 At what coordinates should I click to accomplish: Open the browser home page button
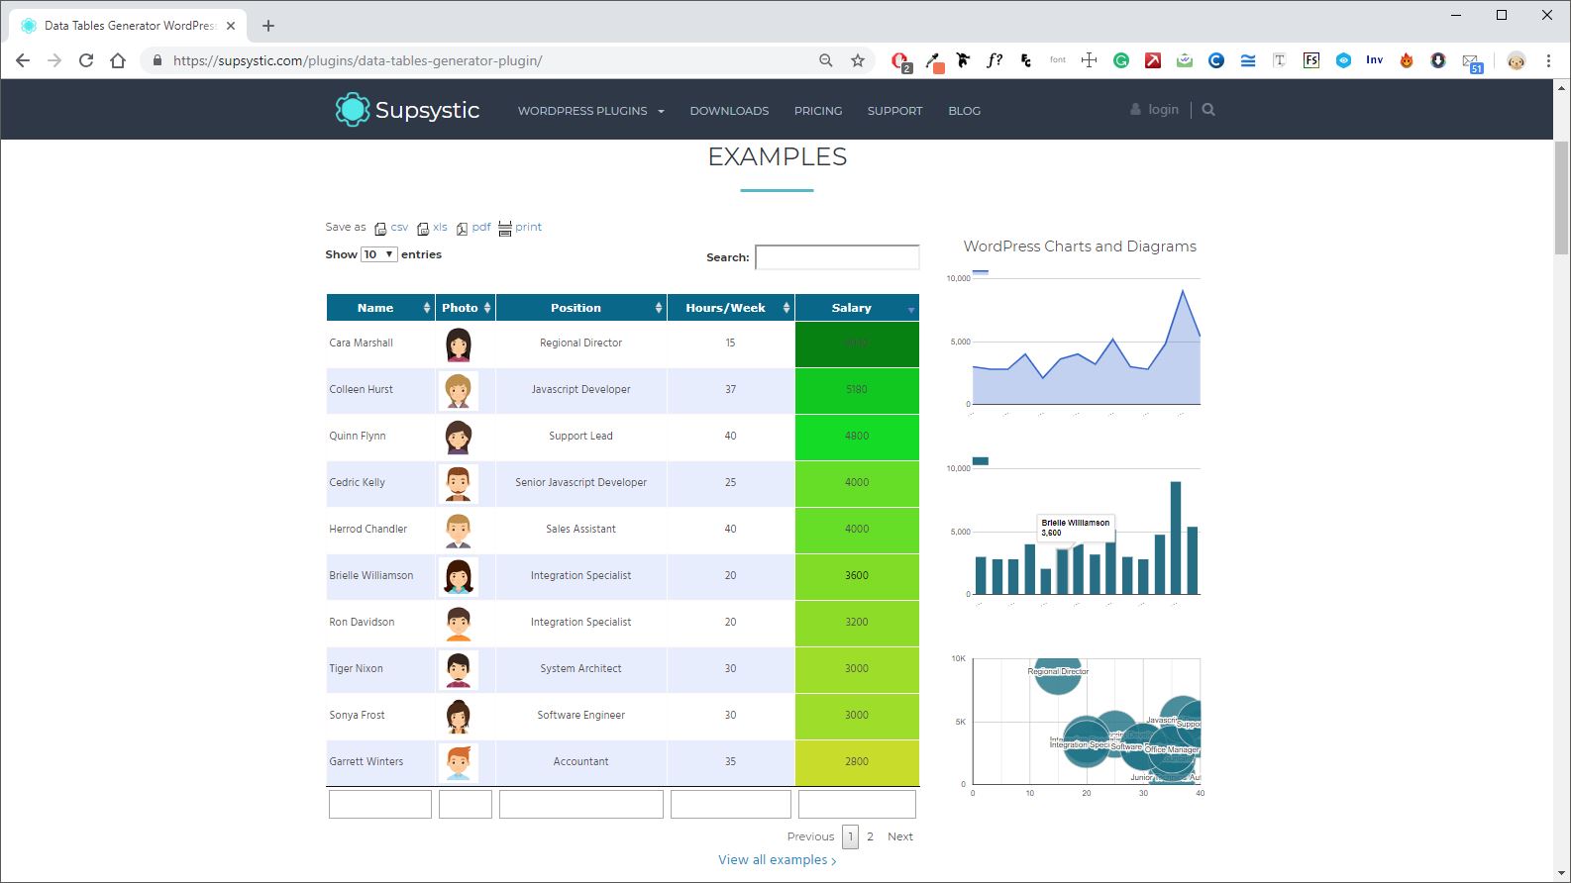(x=118, y=60)
